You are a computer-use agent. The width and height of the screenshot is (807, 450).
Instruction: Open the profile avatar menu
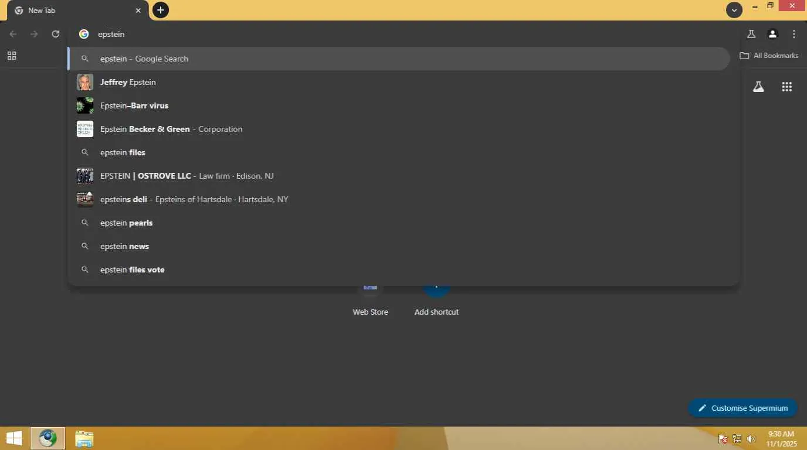(x=773, y=34)
